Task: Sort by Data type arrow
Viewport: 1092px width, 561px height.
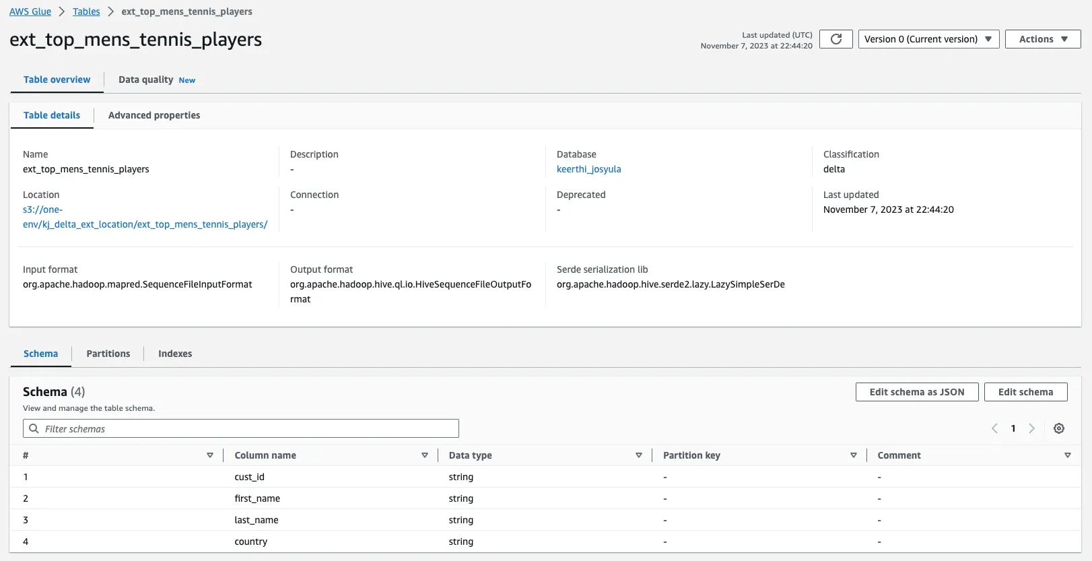Action: 639,455
